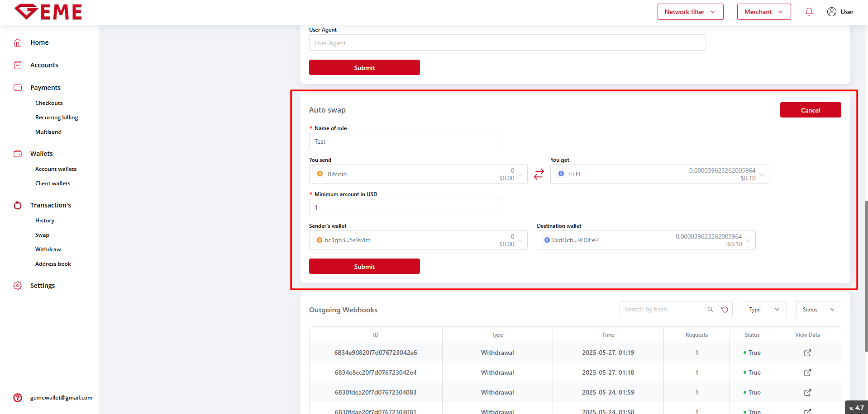Navigate to Settings in sidebar
868x414 pixels.
(x=43, y=286)
